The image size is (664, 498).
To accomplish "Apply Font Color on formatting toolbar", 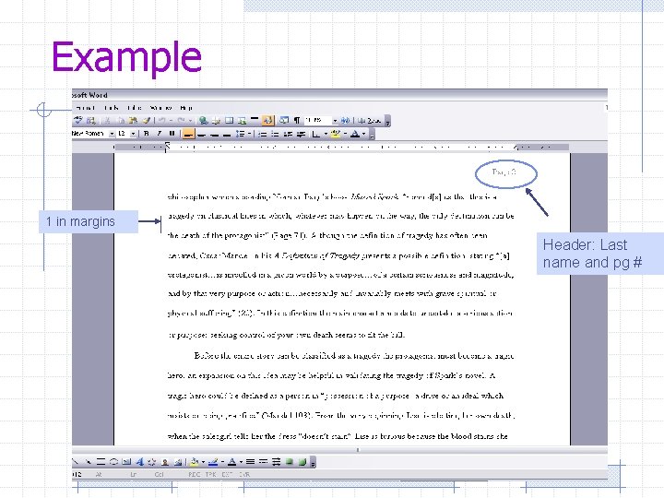I will (355, 135).
